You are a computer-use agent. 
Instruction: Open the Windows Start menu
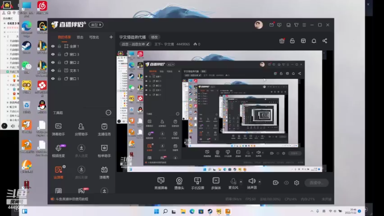click(x=156, y=211)
